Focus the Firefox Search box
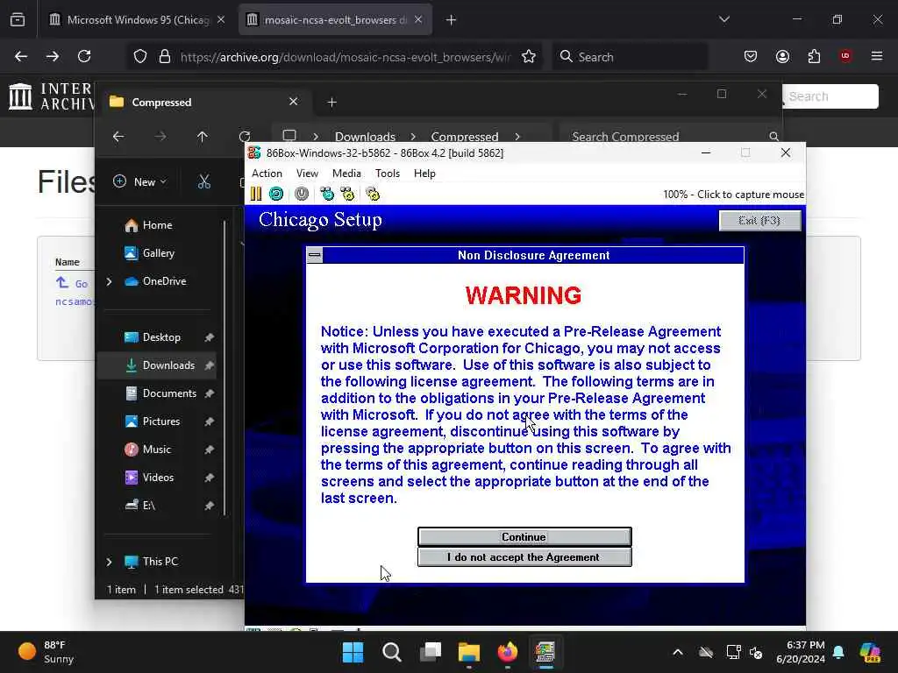The width and height of the screenshot is (898, 673). (x=630, y=57)
